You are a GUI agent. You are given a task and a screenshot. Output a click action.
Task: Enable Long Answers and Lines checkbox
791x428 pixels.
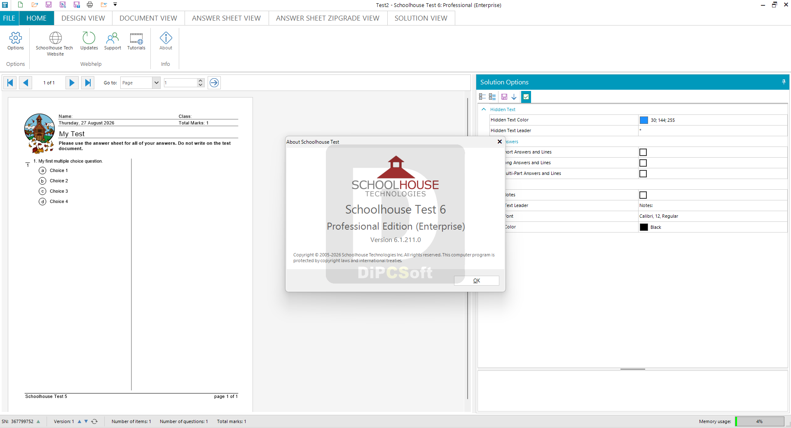[x=643, y=163]
